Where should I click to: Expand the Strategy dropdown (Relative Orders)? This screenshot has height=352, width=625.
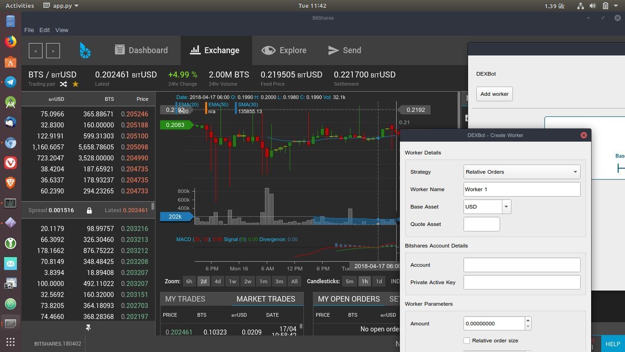tap(522, 172)
